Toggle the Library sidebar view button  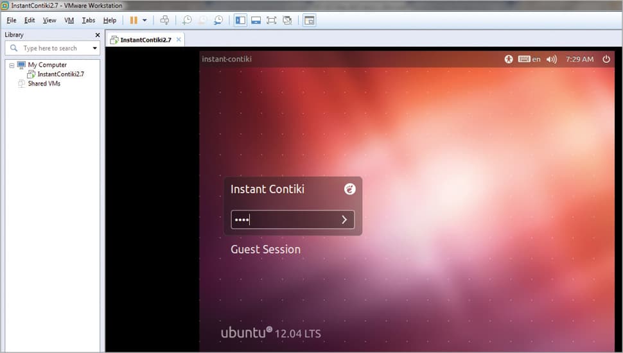pyautogui.click(x=240, y=20)
